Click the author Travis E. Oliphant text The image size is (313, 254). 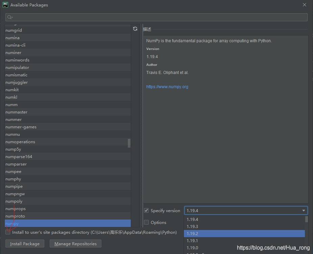[x=167, y=72]
